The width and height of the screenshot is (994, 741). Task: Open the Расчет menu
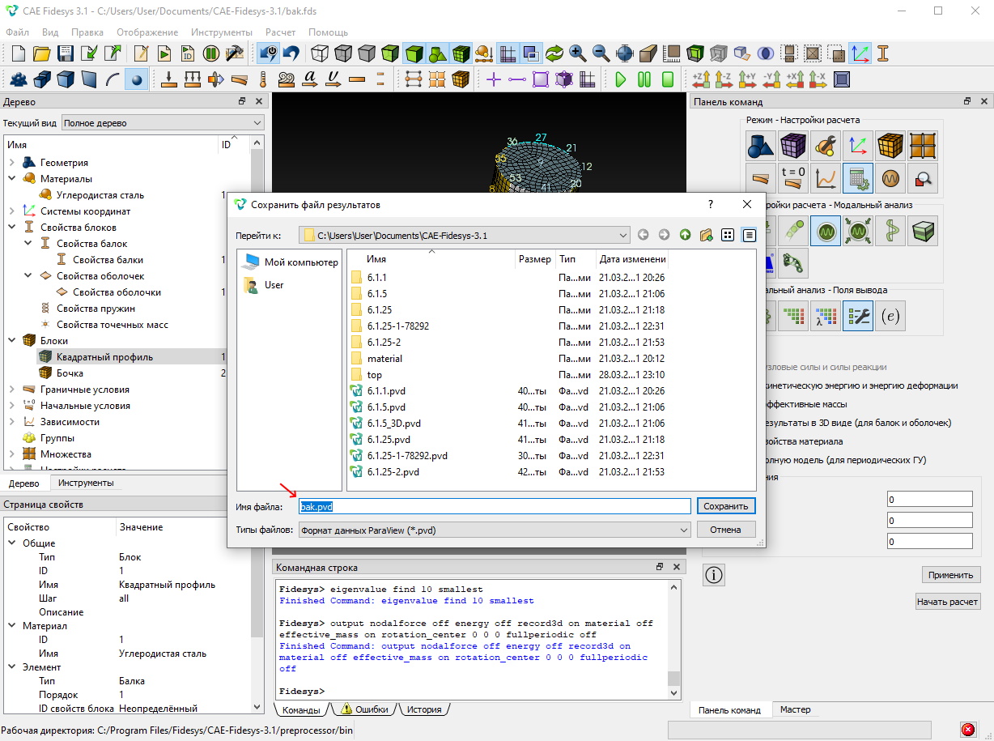(x=280, y=32)
